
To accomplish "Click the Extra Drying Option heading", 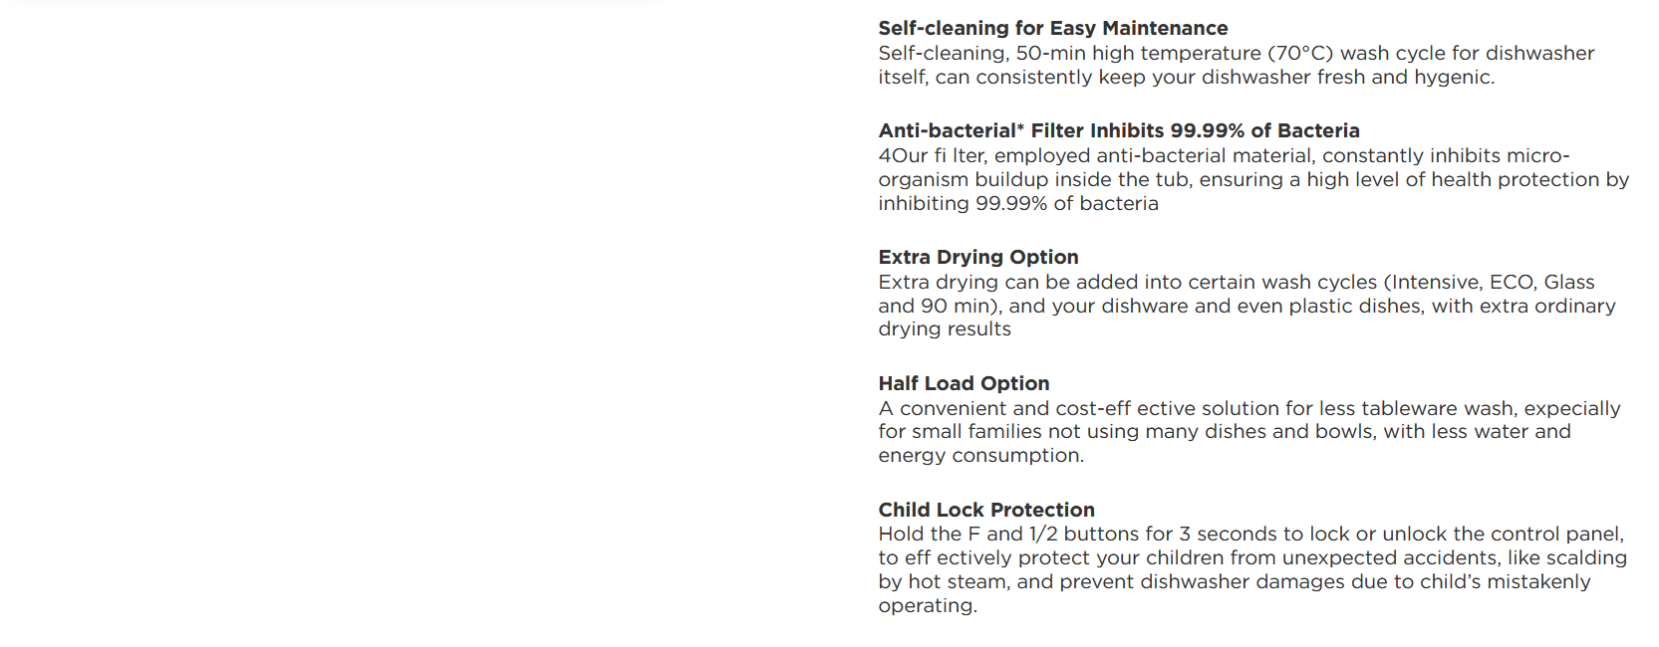I will [977, 257].
